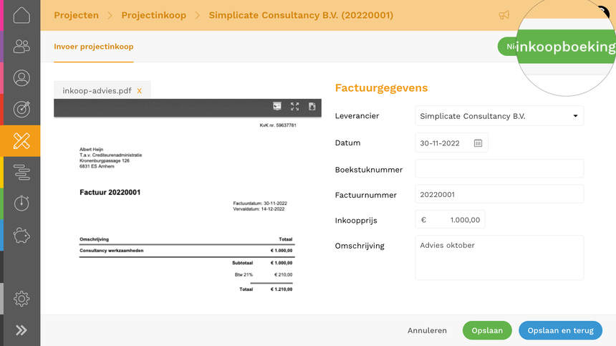Open the Sales target icon
The height and width of the screenshot is (346, 616).
point(21,109)
